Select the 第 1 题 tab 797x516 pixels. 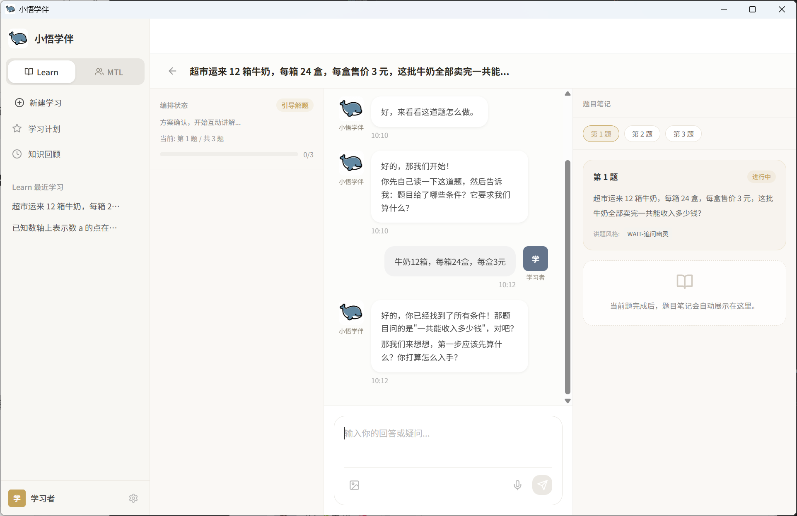pyautogui.click(x=601, y=134)
